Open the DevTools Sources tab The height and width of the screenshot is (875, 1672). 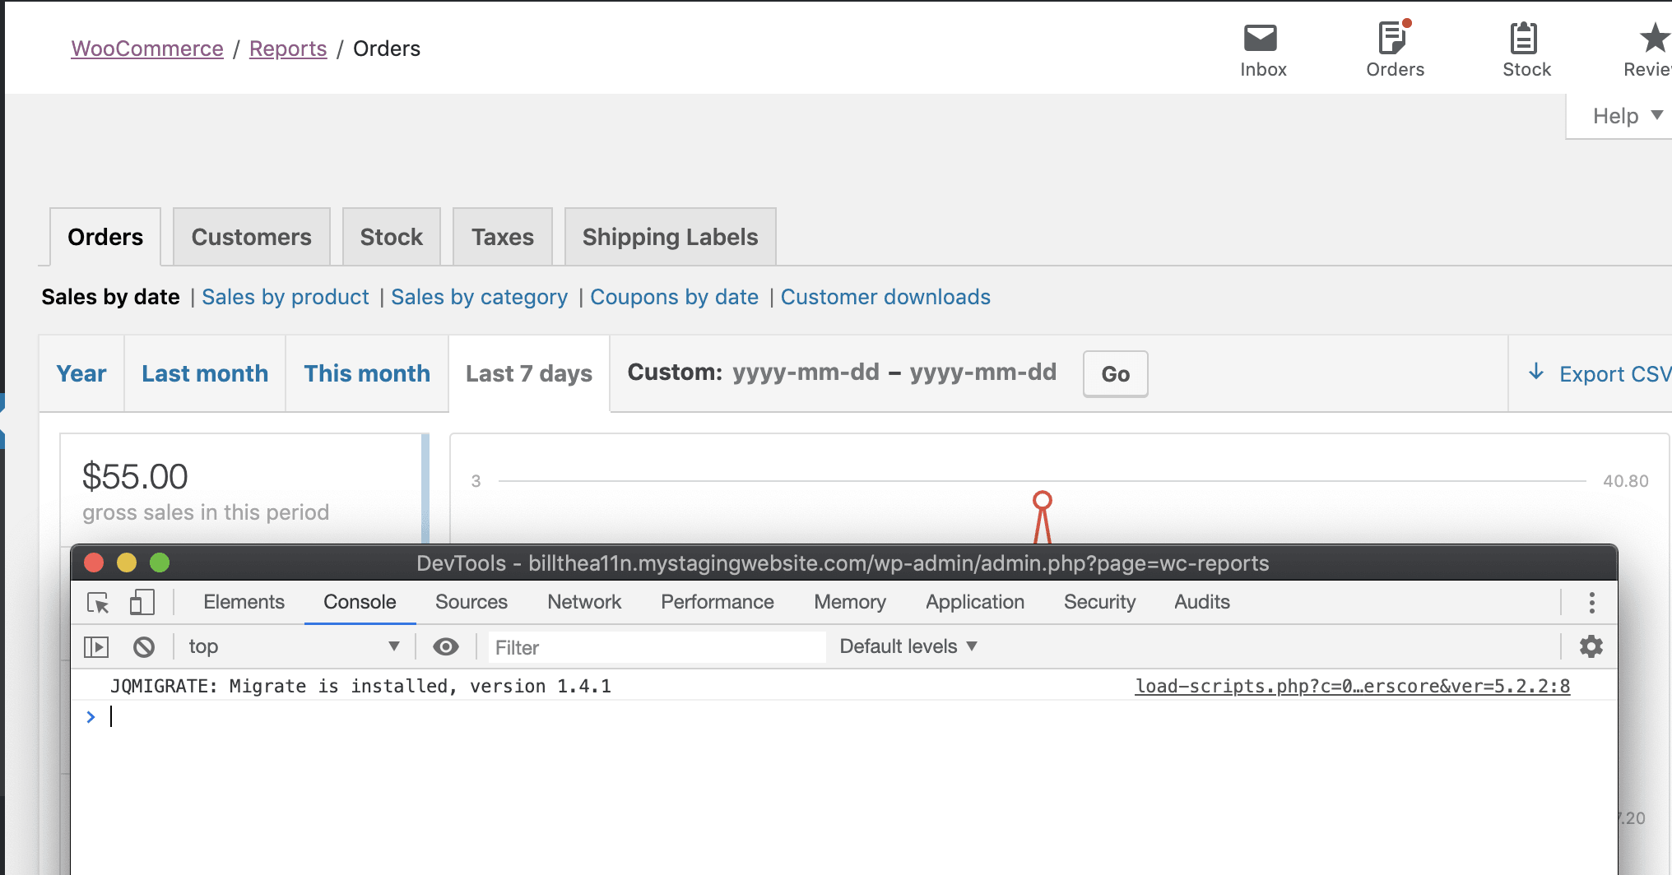[471, 602]
